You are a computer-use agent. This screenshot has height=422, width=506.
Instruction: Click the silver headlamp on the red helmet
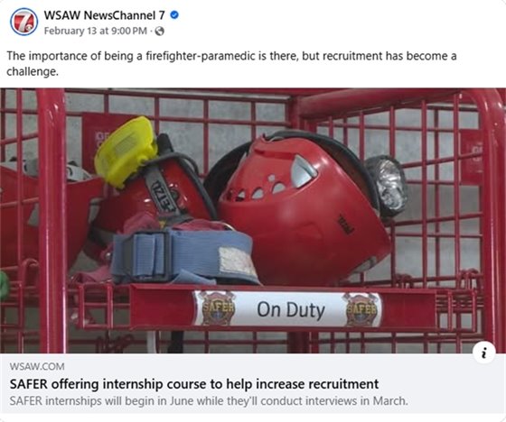pos(387,186)
